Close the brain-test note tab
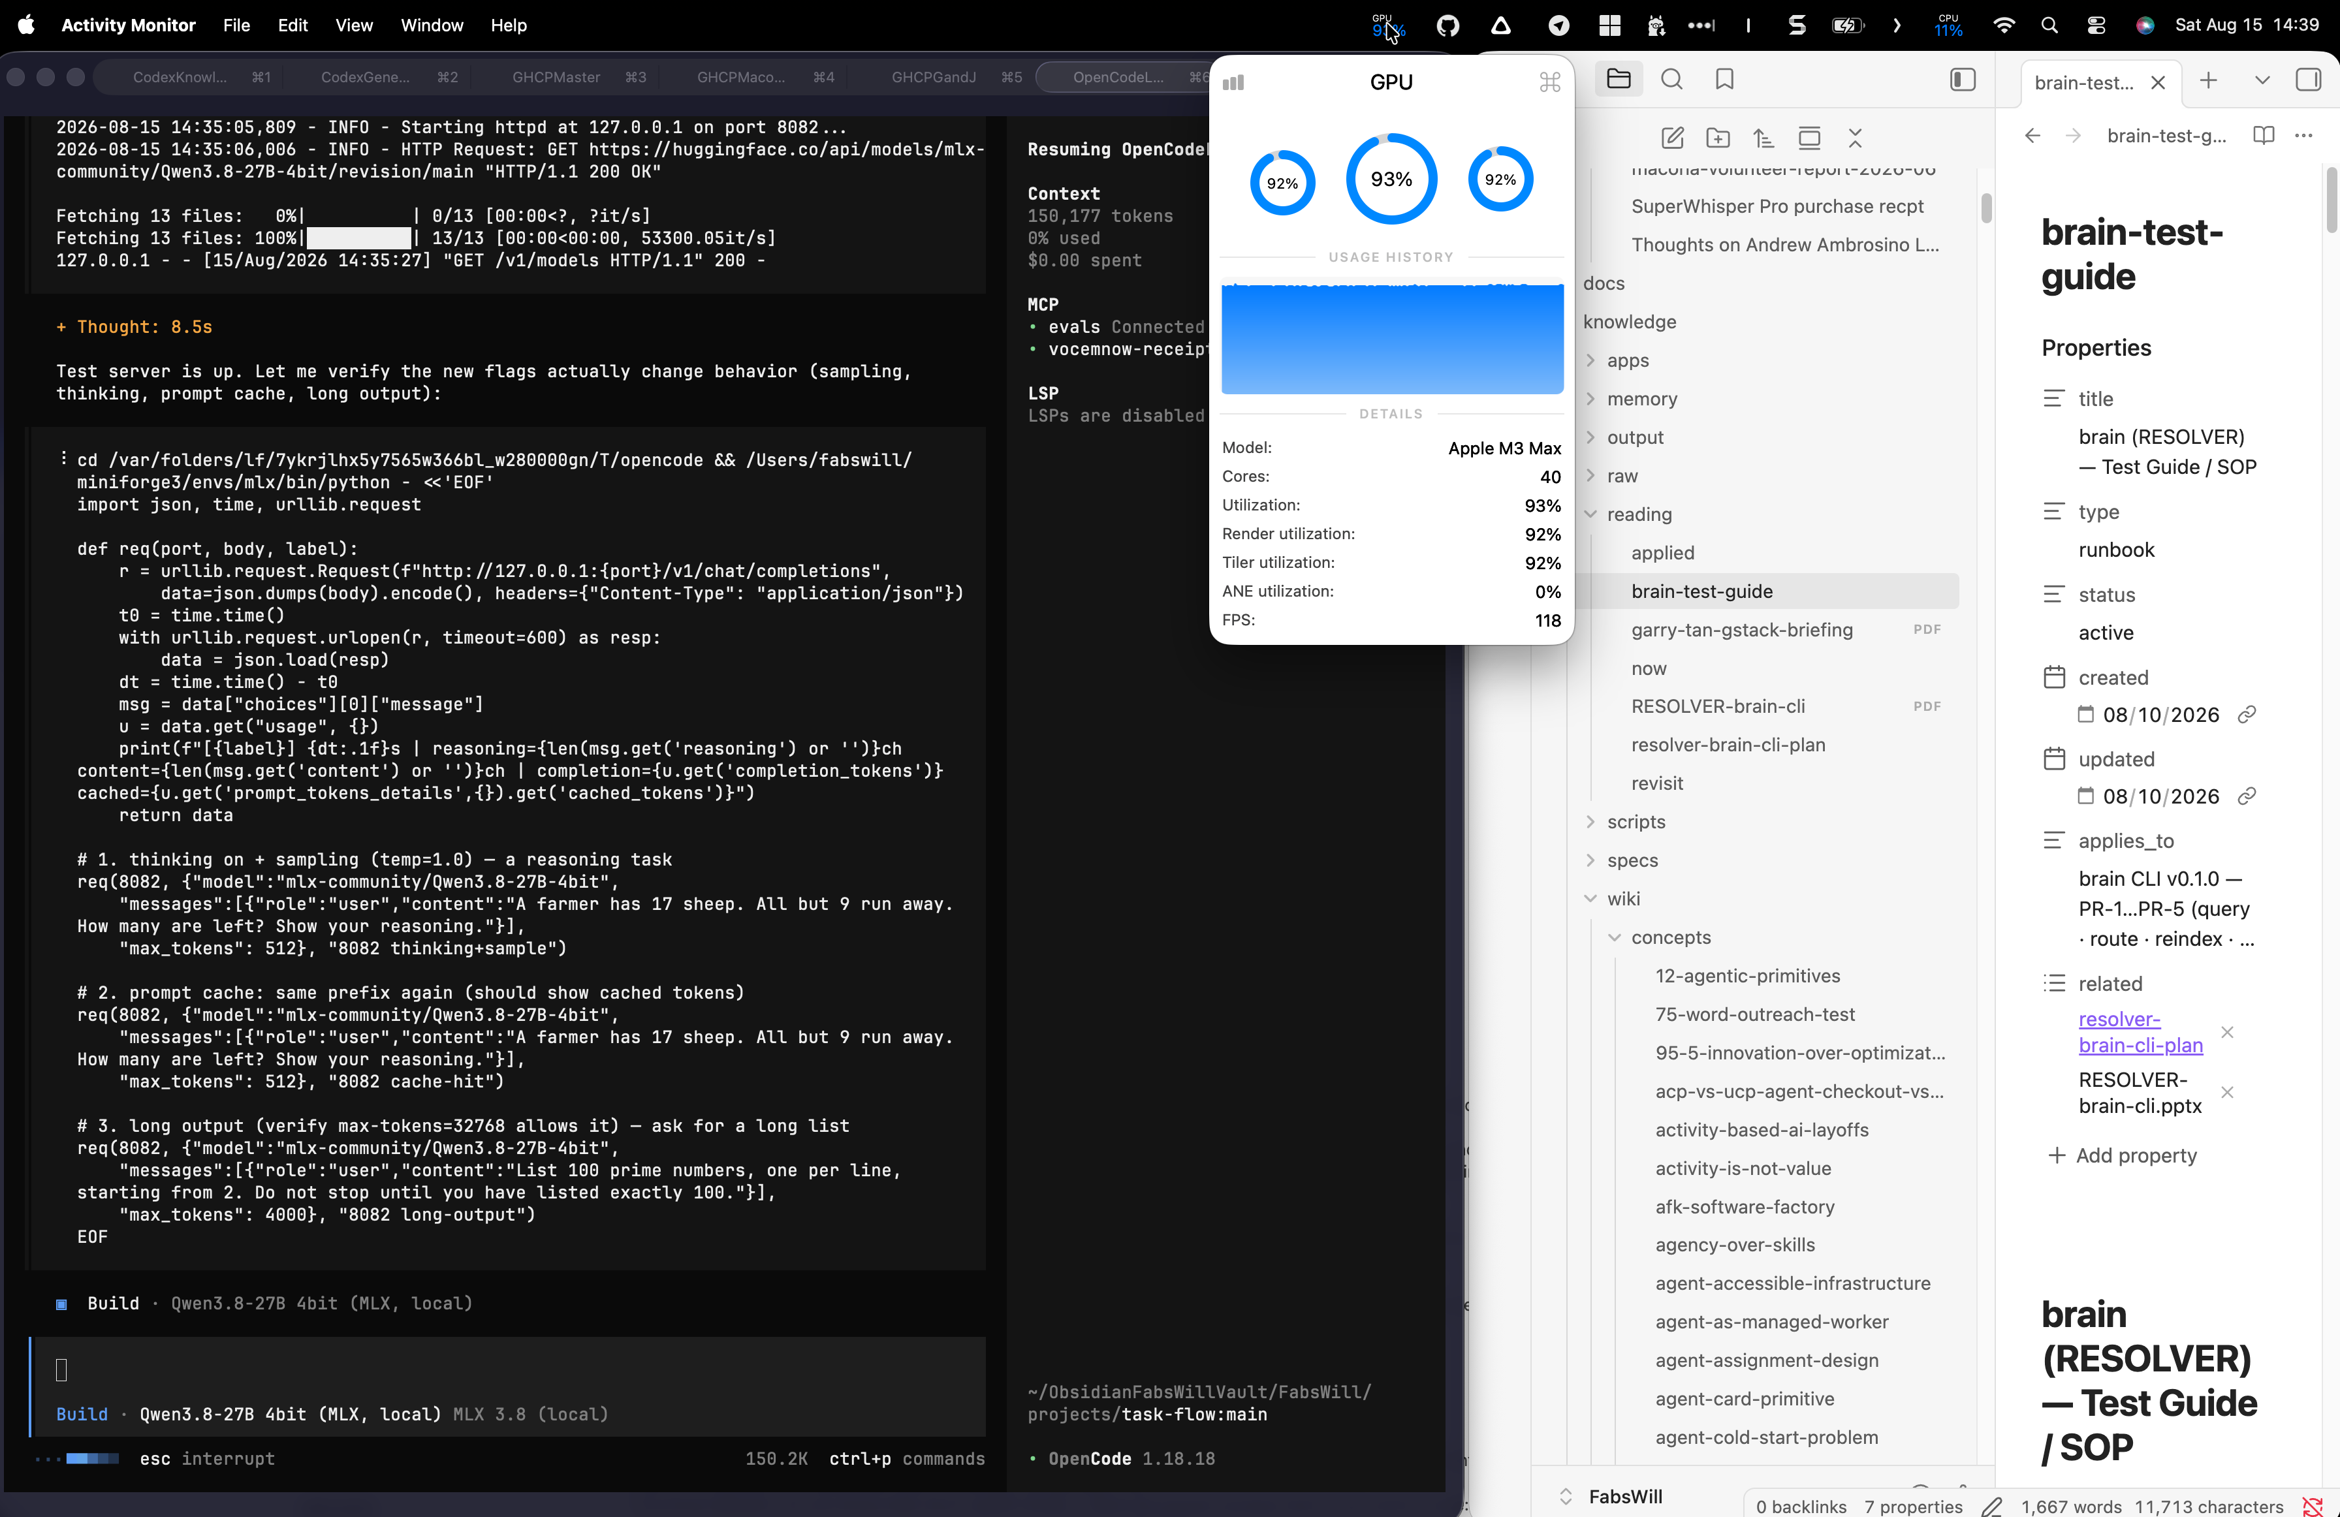Viewport: 2340px width, 1517px height. click(2157, 83)
